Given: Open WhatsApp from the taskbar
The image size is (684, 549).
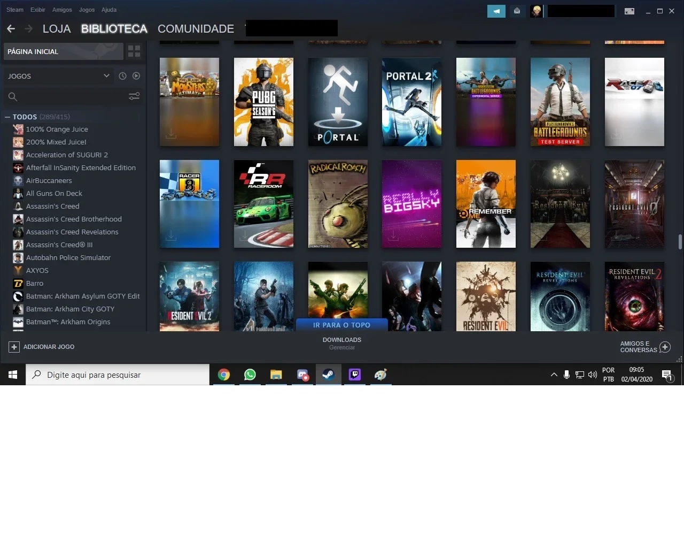Looking at the screenshot, I should pos(250,375).
